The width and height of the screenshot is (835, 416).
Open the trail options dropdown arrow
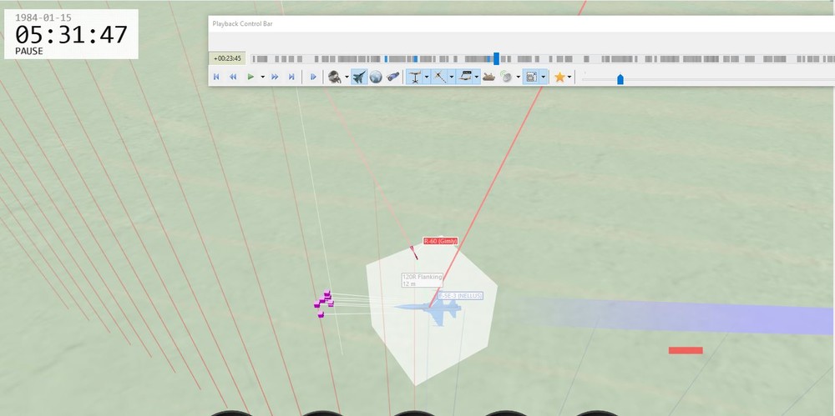coord(452,78)
